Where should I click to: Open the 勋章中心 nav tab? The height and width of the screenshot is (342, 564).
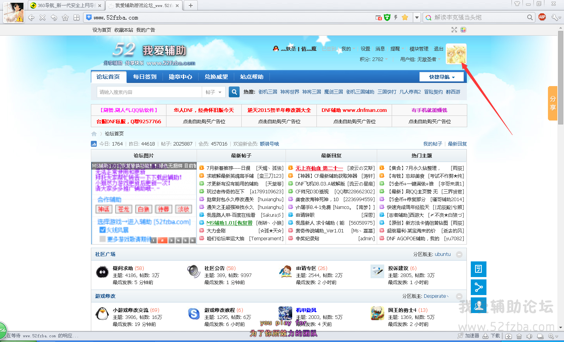pos(181,77)
